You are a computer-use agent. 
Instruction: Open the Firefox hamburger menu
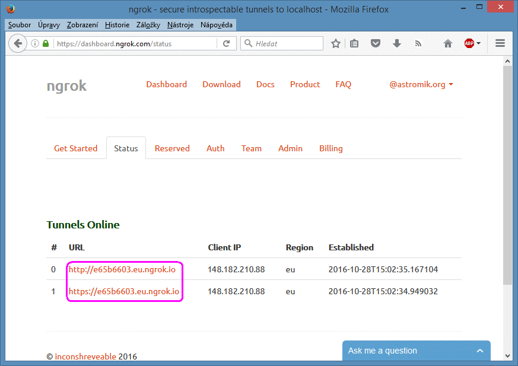500,43
